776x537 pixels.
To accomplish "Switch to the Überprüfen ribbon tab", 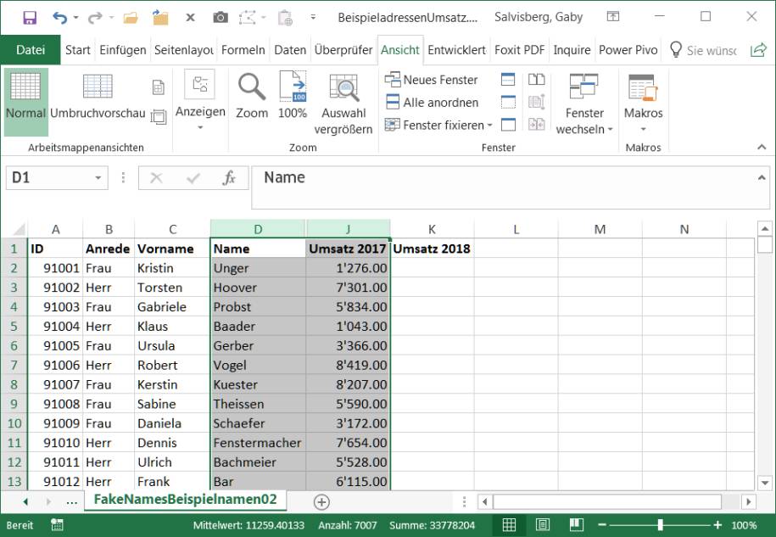I will 343,50.
